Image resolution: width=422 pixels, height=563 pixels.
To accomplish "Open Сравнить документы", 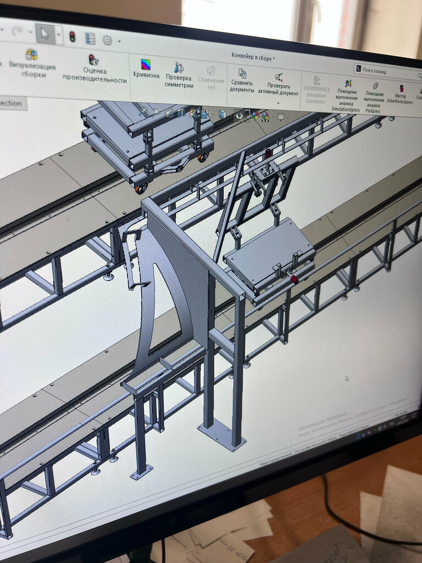I will coord(242,80).
